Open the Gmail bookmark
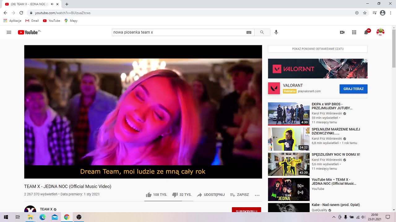 32,21
